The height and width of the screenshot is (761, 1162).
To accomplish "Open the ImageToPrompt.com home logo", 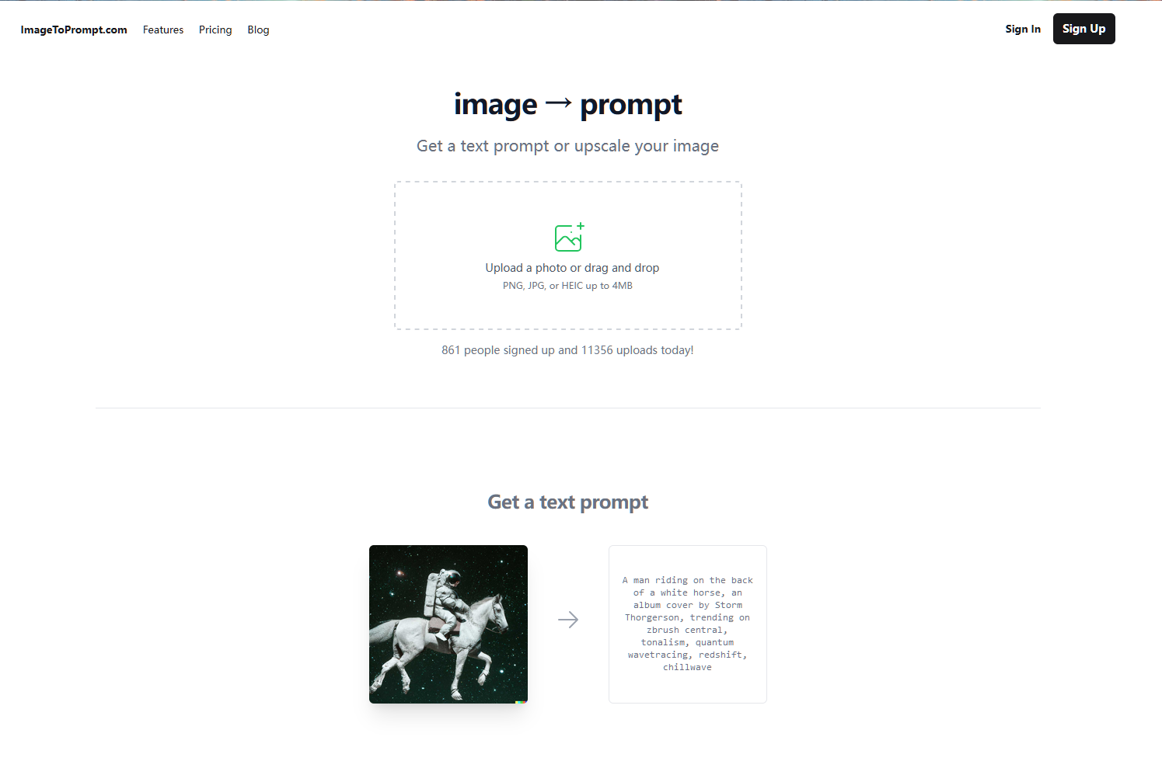I will 74,30.
